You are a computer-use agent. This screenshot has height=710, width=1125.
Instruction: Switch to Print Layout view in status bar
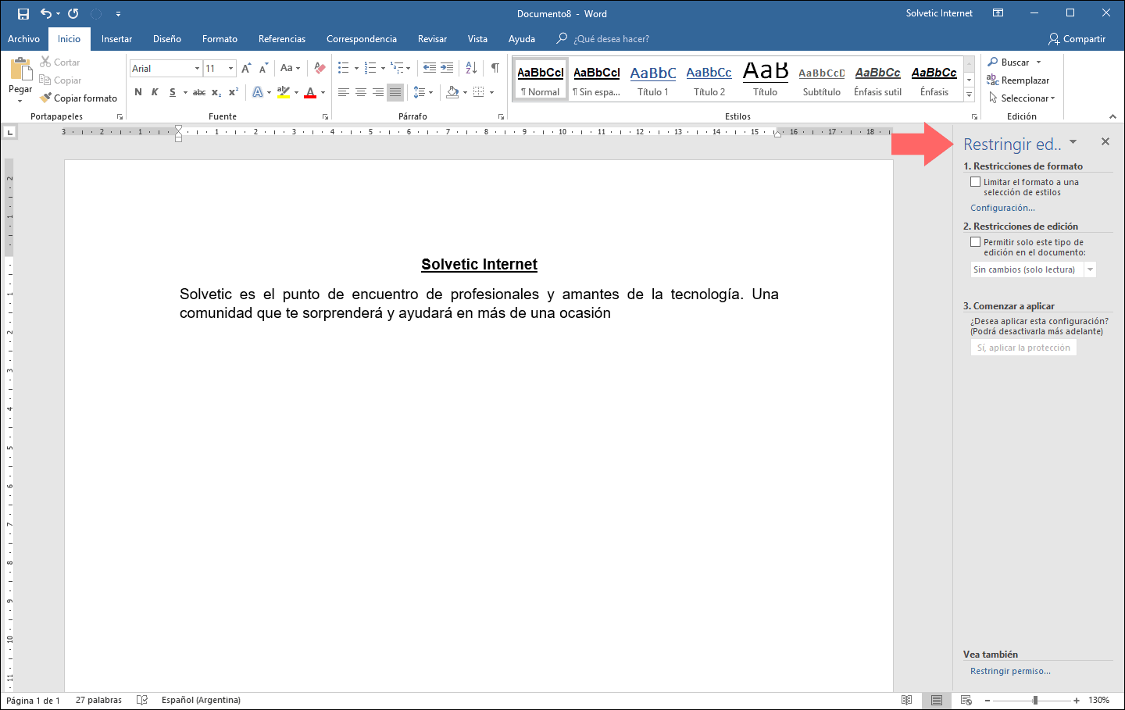tap(937, 700)
